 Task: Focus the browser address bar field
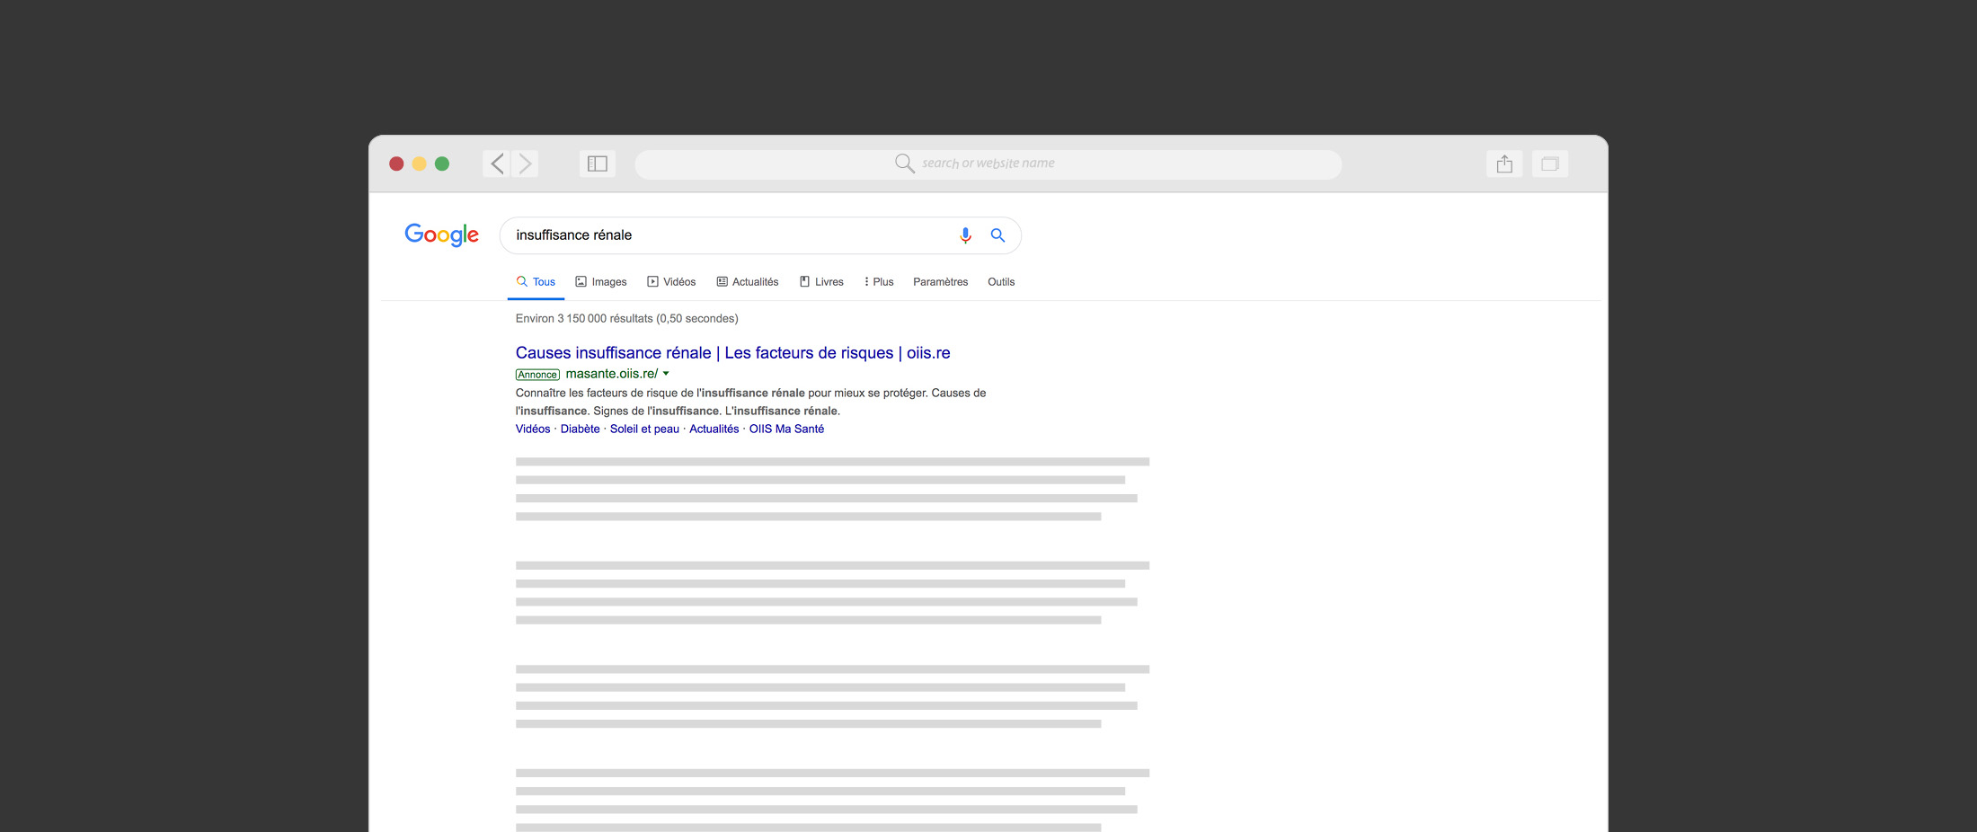[988, 164]
